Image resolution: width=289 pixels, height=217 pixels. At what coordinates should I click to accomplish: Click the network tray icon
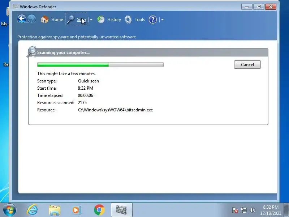coord(243,210)
